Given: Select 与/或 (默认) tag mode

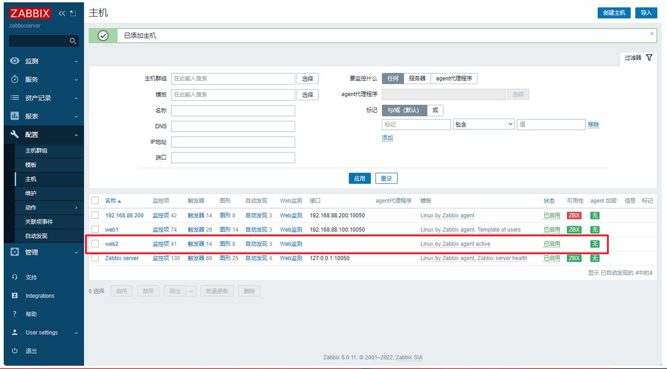Looking at the screenshot, I should click(x=404, y=110).
